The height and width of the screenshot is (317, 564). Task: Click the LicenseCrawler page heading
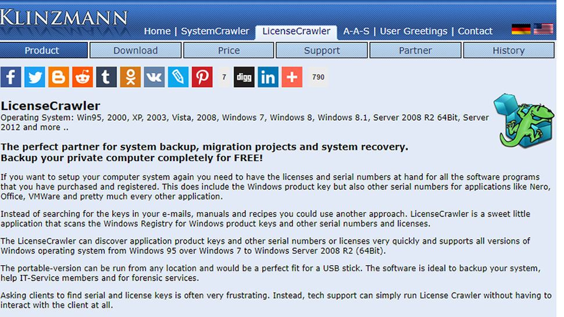coord(51,106)
